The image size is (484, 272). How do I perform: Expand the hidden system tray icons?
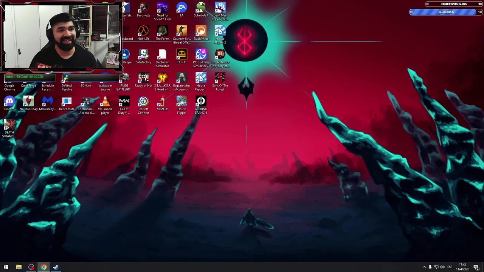(424, 267)
